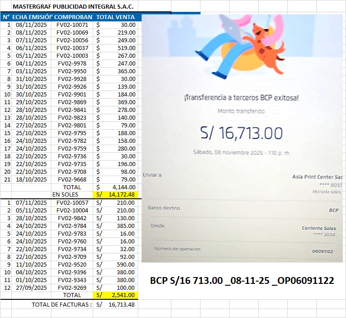Click the 16,713.48 invoices total cell

(121, 304)
